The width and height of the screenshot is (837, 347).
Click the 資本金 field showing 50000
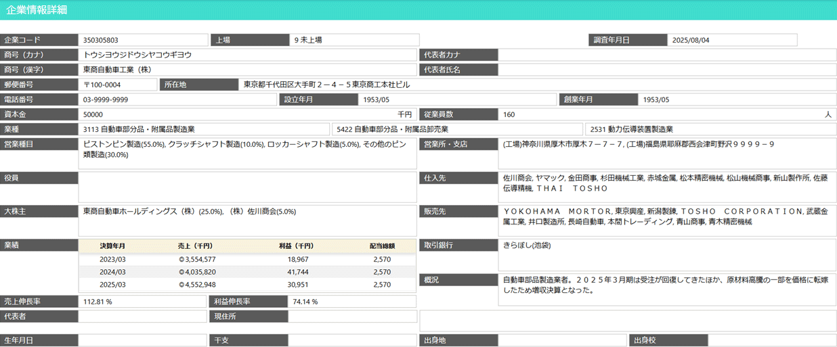point(248,114)
